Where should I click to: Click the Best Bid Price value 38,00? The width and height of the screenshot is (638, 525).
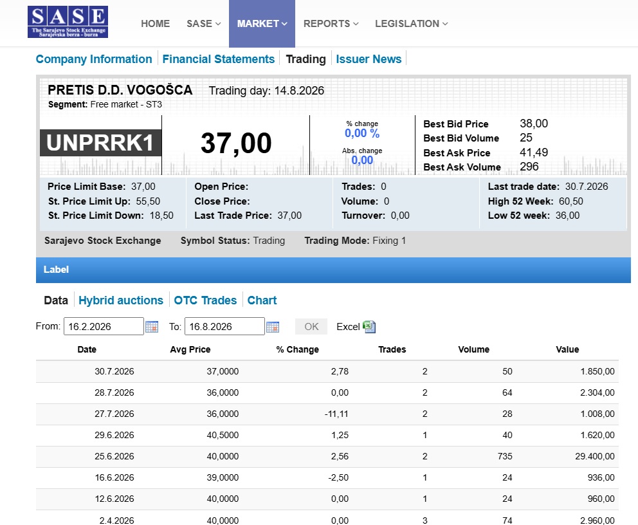(534, 124)
